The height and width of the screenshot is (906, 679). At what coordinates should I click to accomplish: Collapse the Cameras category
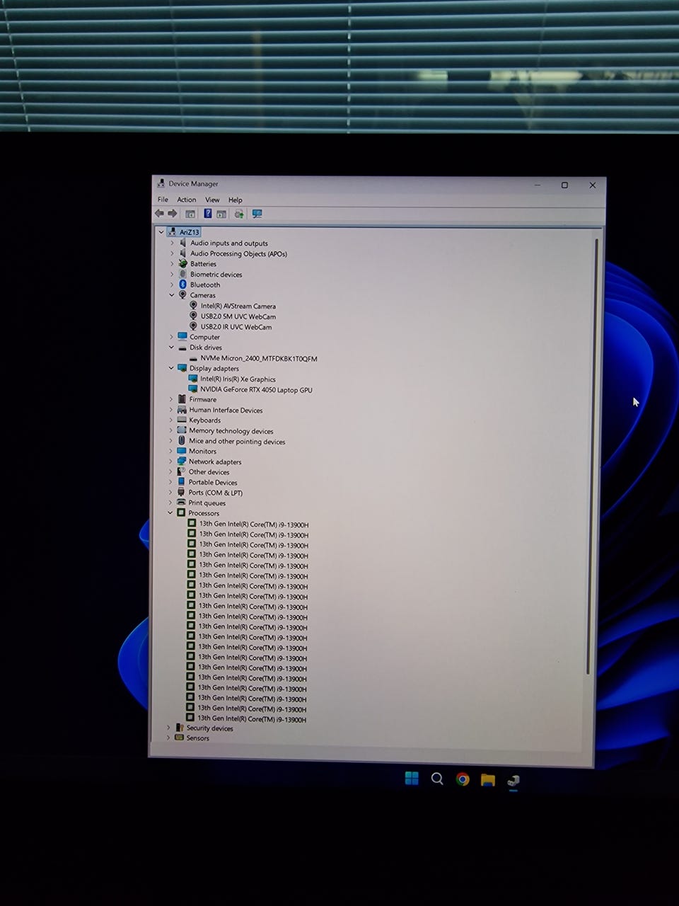point(171,295)
